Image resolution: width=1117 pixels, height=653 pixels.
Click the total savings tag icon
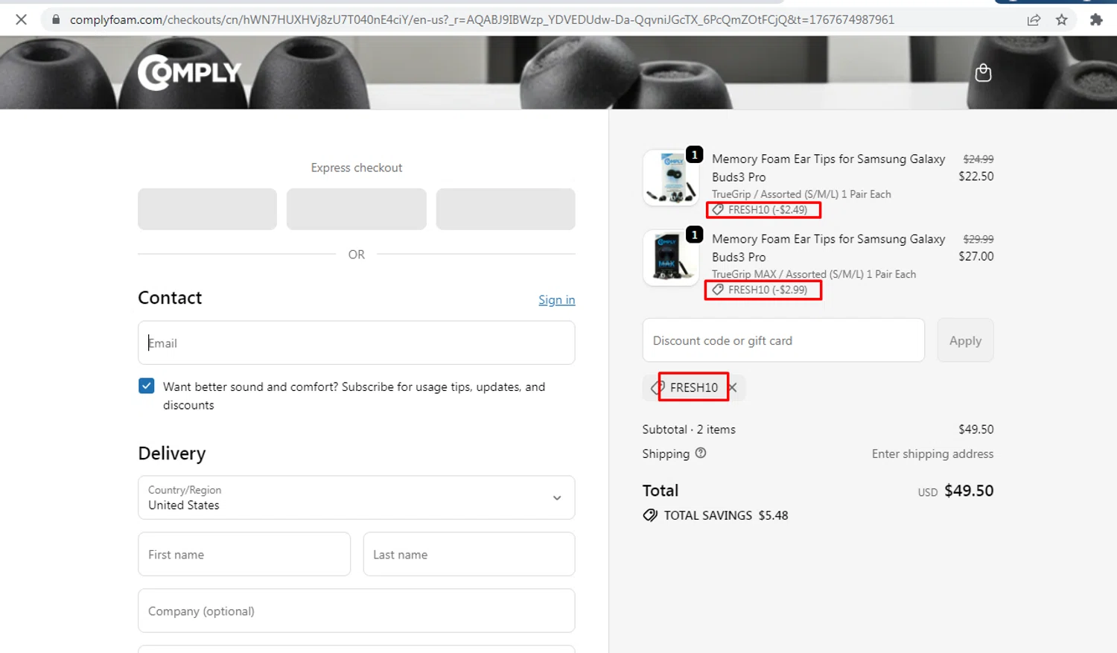tap(650, 515)
